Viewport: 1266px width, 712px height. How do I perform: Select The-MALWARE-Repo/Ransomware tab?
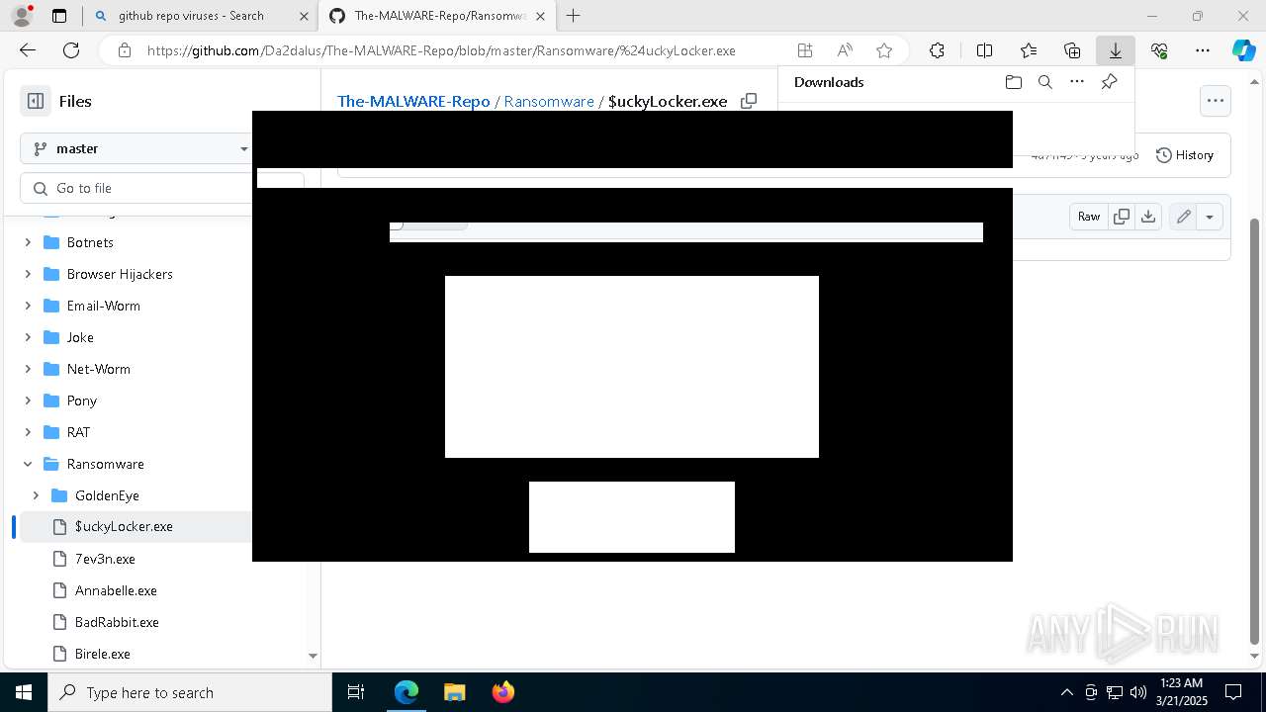[436, 16]
